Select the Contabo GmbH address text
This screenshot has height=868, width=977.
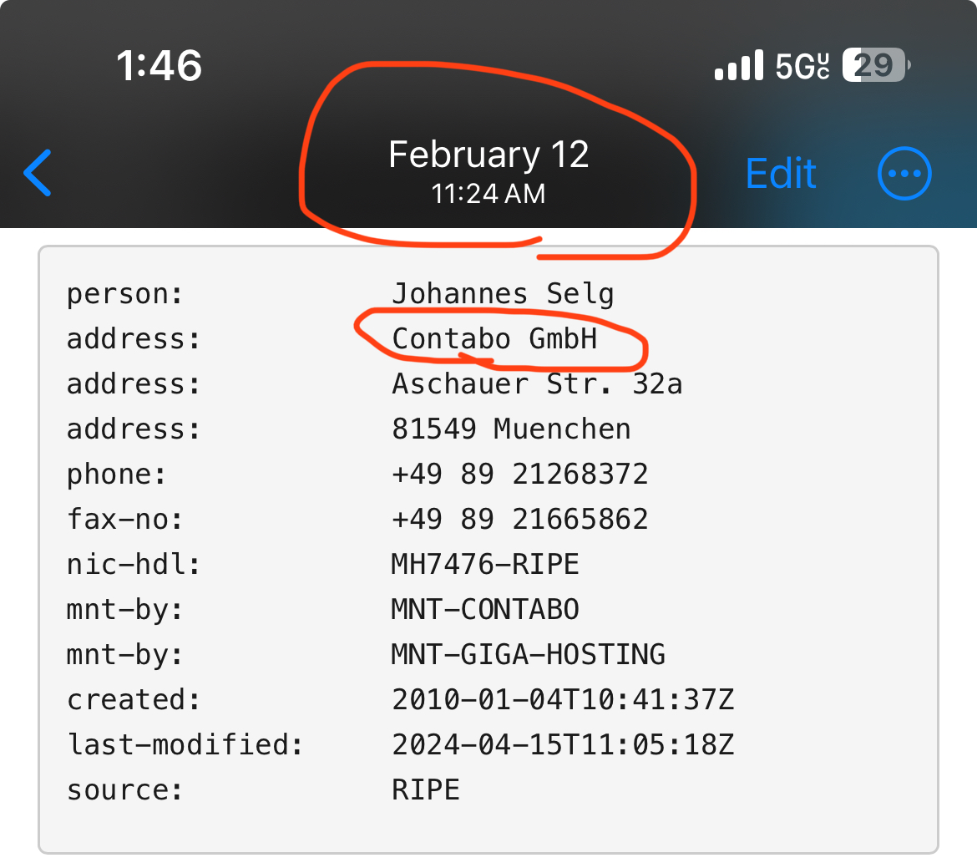coord(494,339)
